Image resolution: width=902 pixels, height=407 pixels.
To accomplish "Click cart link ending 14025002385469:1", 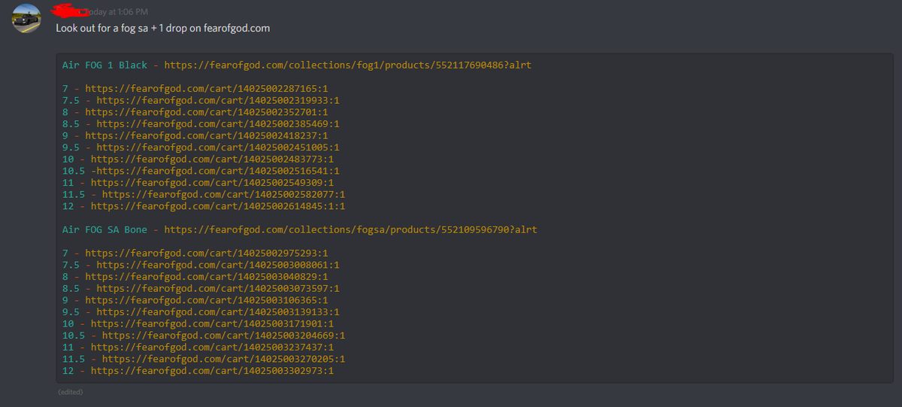I will pyautogui.click(x=218, y=124).
